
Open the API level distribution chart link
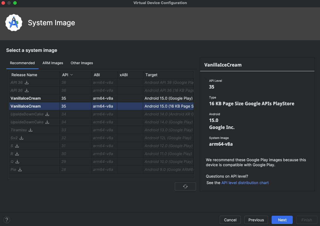[245, 183]
